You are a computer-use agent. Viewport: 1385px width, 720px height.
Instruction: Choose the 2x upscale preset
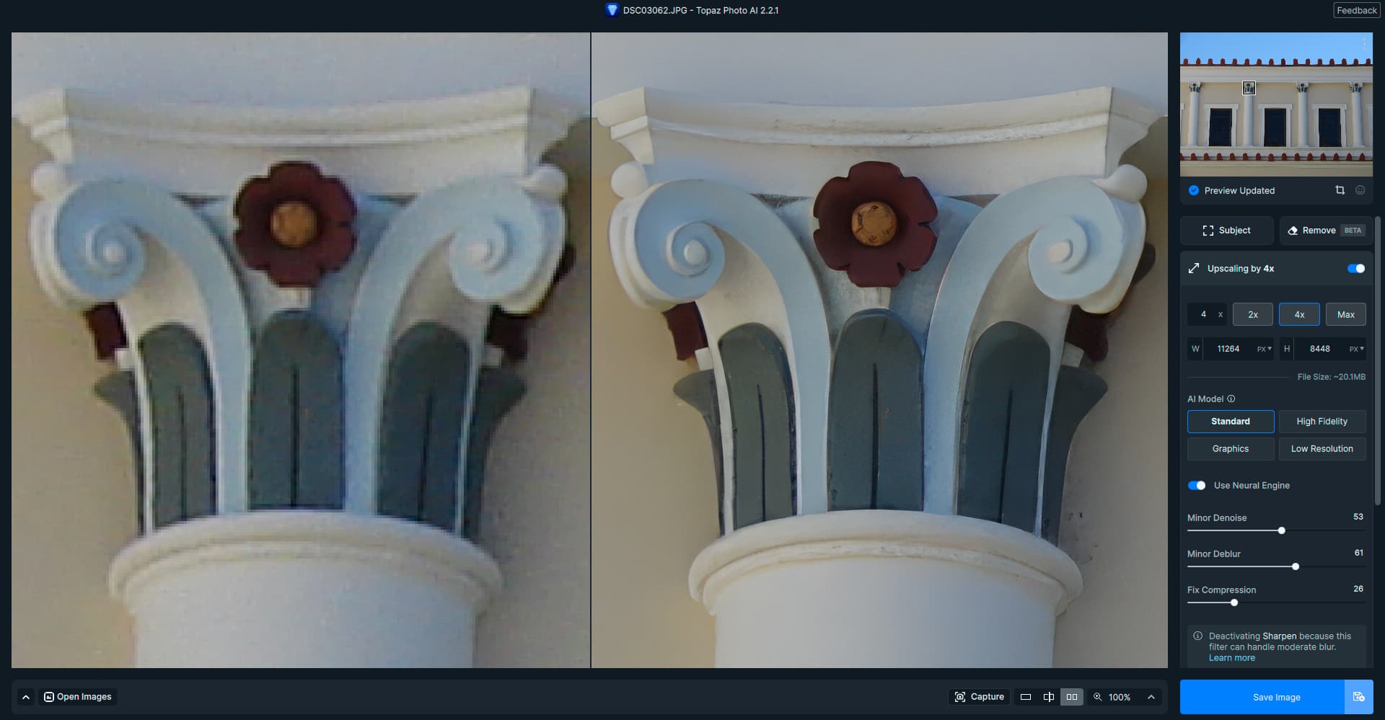pos(1252,315)
